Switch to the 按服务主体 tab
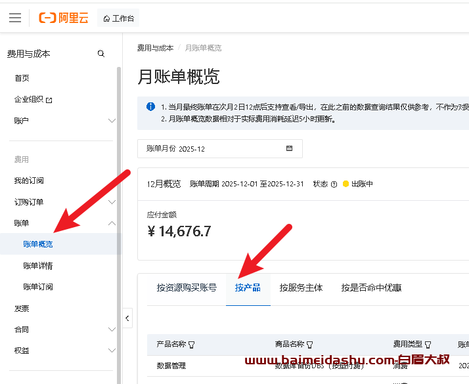The height and width of the screenshot is (384, 469). [x=301, y=288]
